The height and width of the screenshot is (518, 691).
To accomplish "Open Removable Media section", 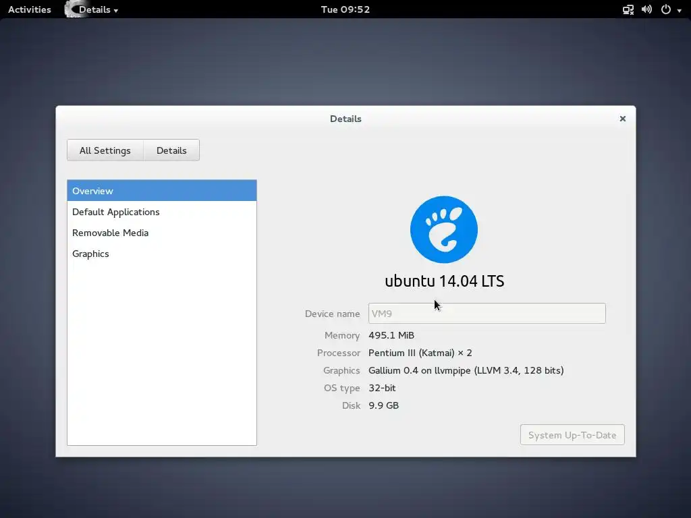I will [x=162, y=233].
